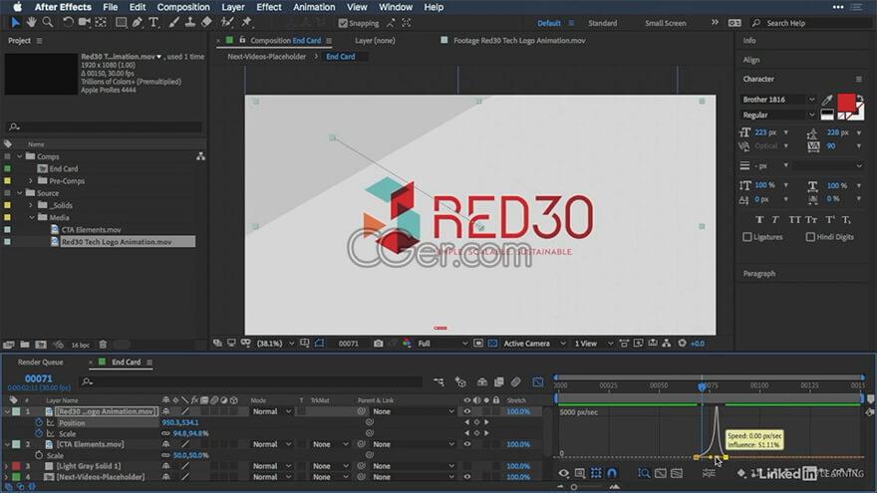Open the Graph Editor toggle icon
The height and width of the screenshot is (493, 877).
(537, 381)
